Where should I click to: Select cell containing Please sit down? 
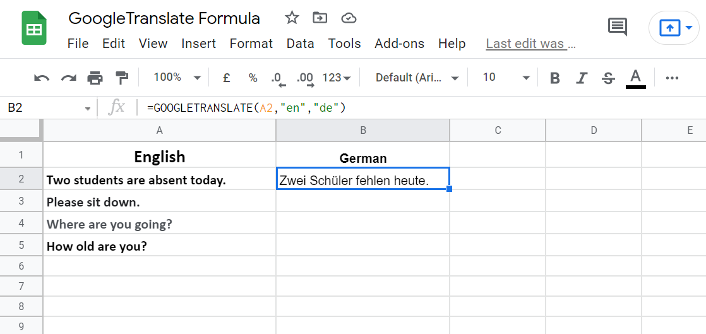tap(159, 202)
